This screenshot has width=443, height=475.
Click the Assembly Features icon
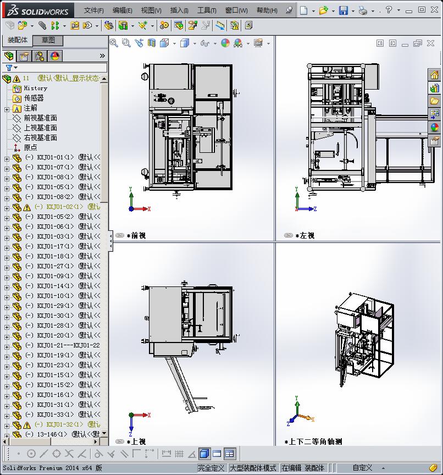coord(123,25)
